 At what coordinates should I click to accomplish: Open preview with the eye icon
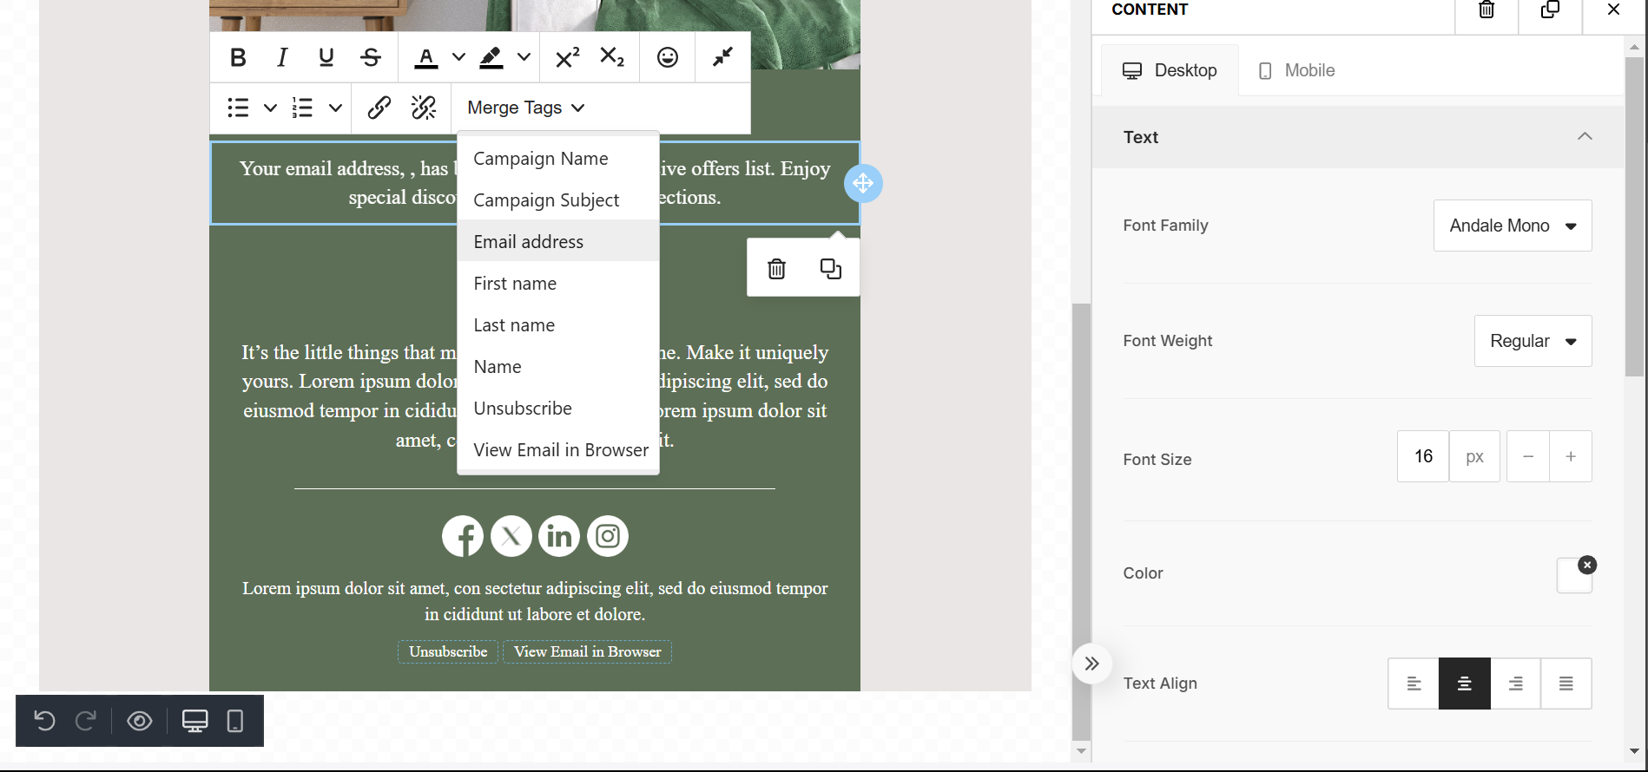(x=139, y=721)
